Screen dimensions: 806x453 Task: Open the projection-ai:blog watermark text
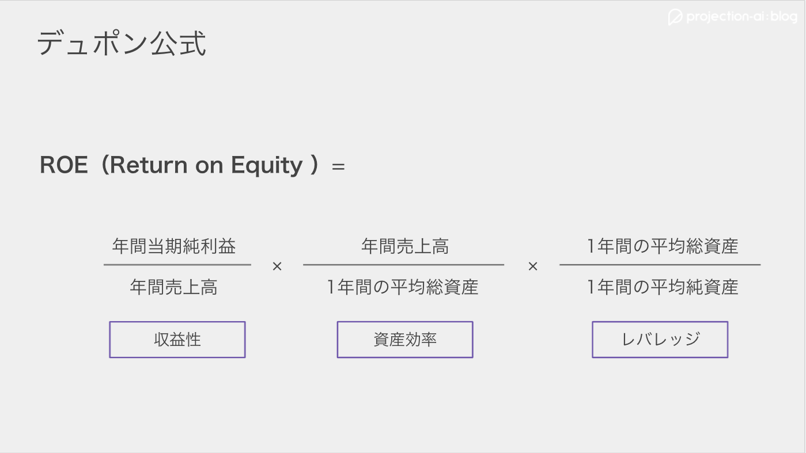pyautogui.click(x=741, y=17)
